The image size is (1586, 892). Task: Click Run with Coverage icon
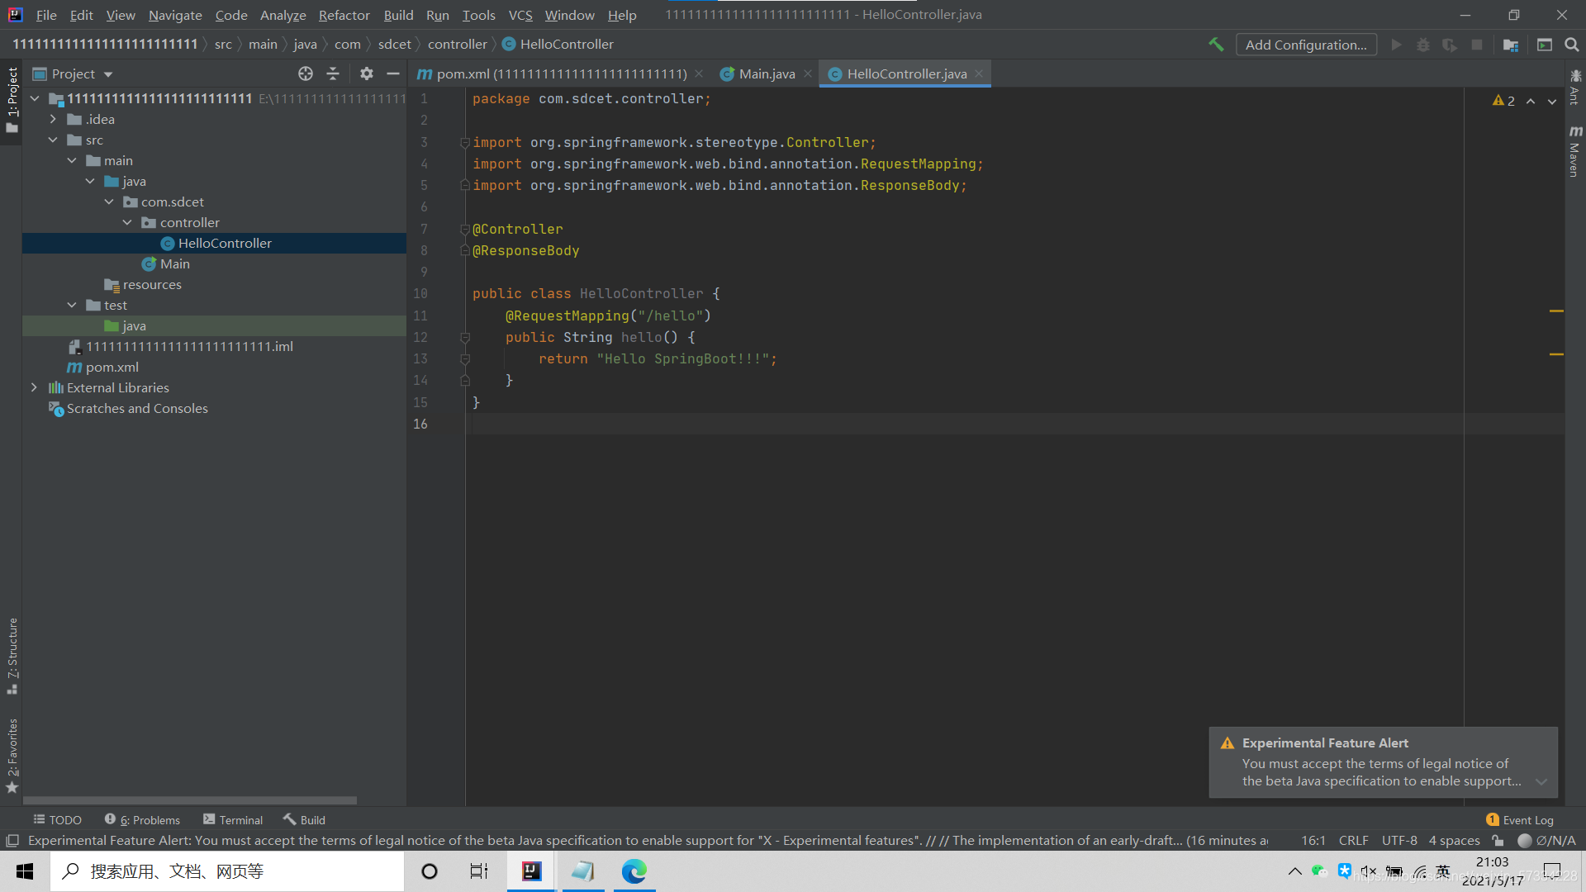coord(1450,45)
